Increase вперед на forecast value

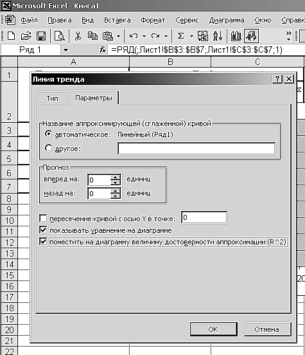pyautogui.click(x=116, y=177)
